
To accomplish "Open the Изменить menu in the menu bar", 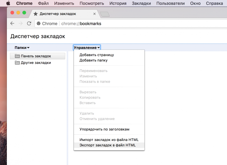I will [64, 3].
